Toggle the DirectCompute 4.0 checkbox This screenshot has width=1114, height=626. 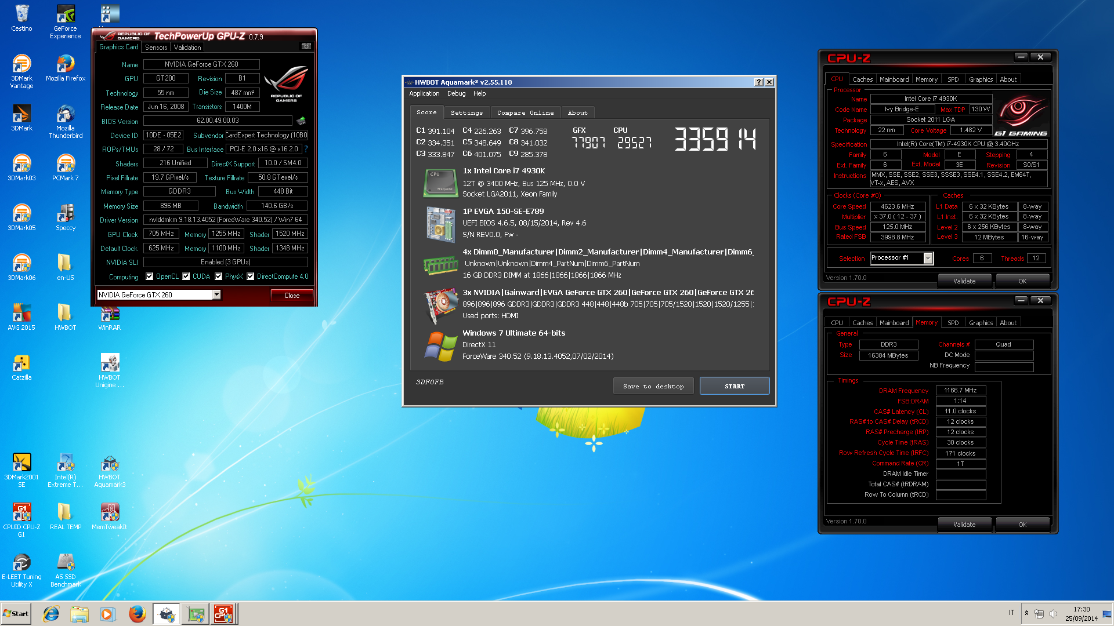[x=251, y=276]
